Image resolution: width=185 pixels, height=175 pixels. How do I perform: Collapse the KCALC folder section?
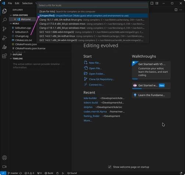[11, 23]
